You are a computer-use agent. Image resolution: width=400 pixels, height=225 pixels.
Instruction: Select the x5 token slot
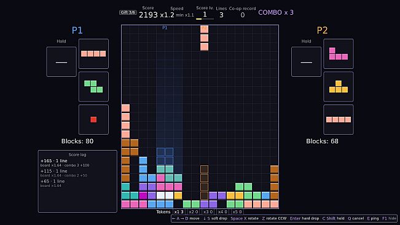click(x=237, y=211)
